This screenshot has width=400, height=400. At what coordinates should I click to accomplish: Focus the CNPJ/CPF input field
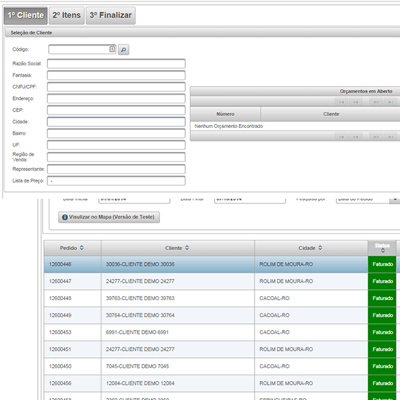coord(116,87)
